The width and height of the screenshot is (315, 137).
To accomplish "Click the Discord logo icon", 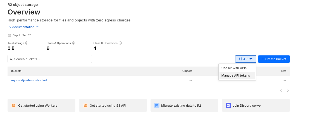I will coord(228,106).
